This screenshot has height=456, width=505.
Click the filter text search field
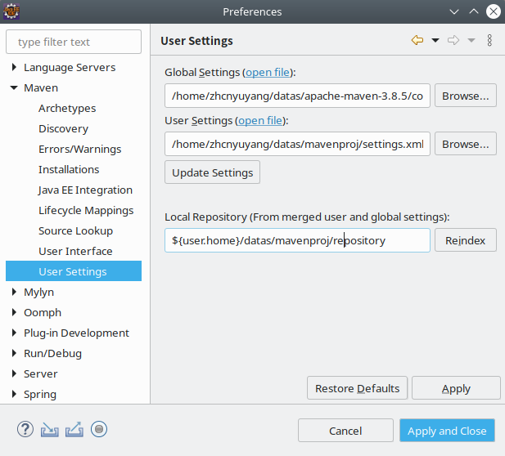tap(74, 42)
